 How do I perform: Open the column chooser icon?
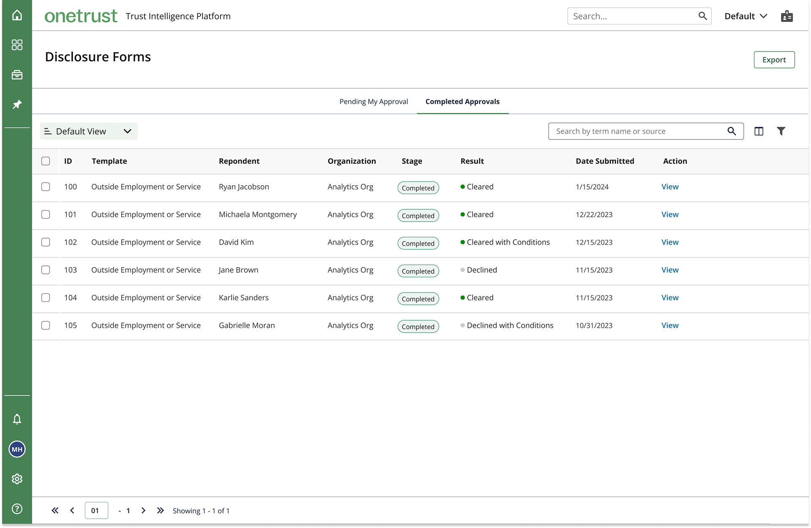click(759, 131)
